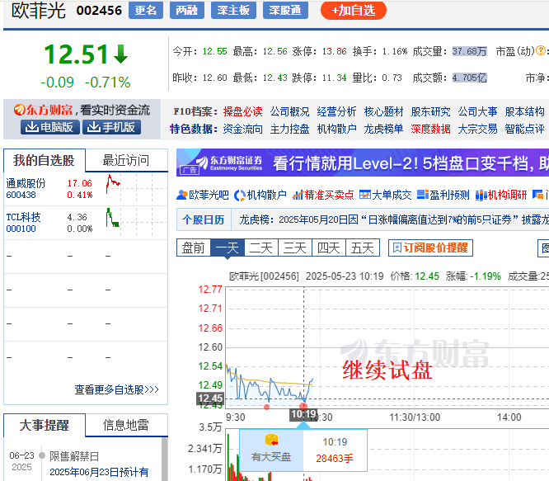Click 个股日历 label

(204, 219)
